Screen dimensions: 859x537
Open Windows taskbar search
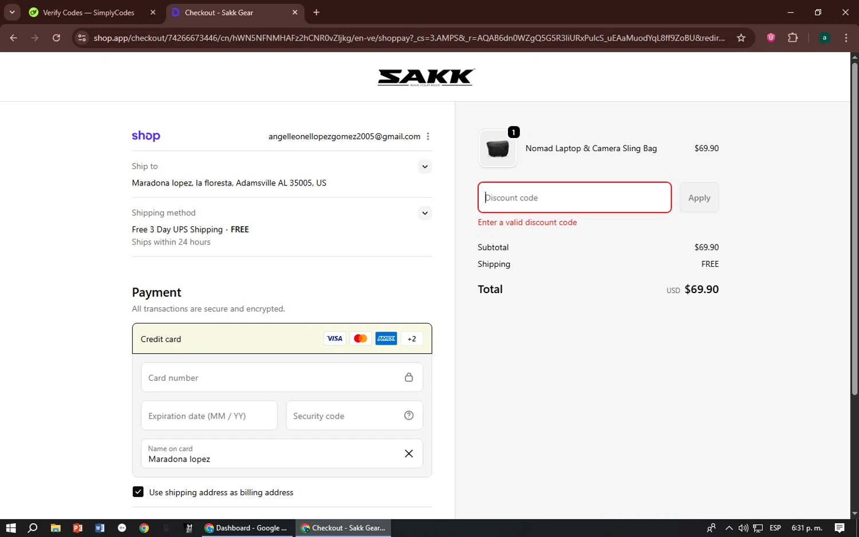(33, 528)
